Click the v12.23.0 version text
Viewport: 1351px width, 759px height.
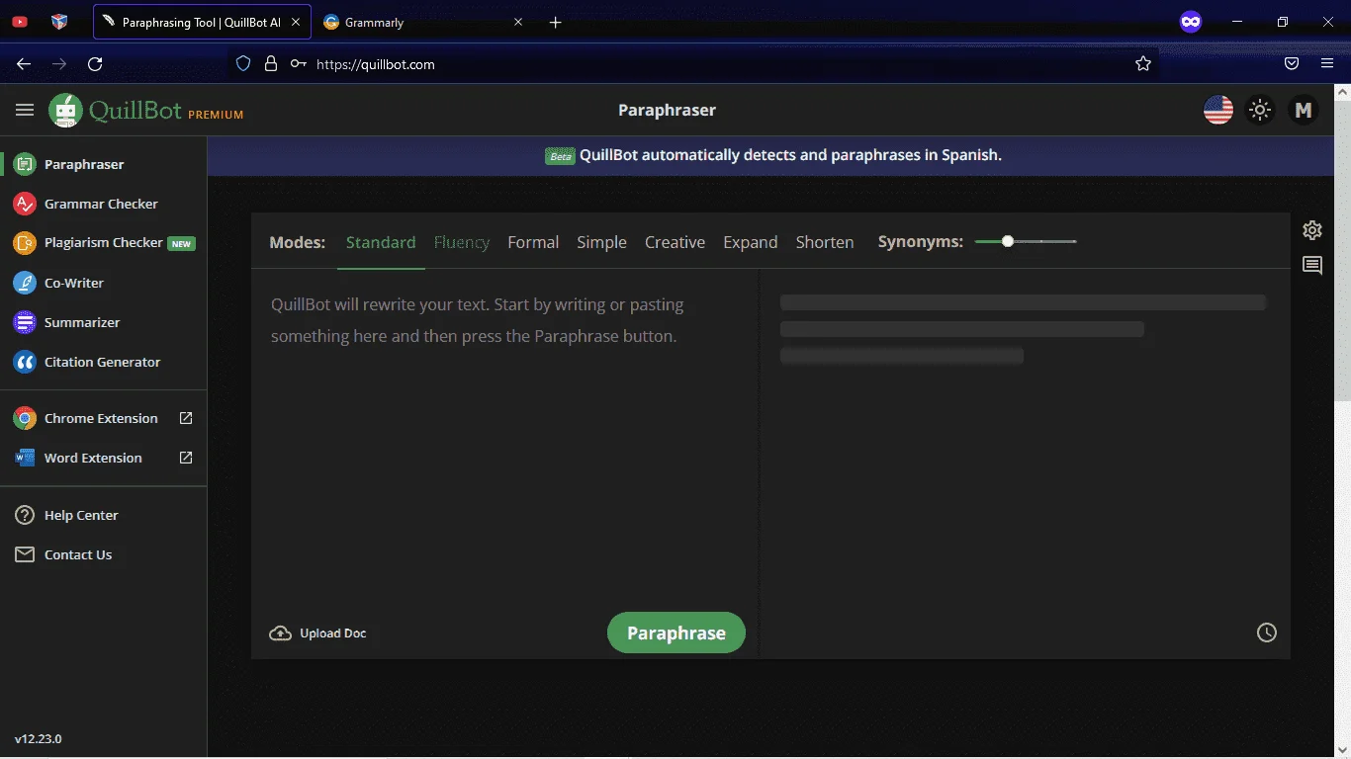[x=38, y=739]
